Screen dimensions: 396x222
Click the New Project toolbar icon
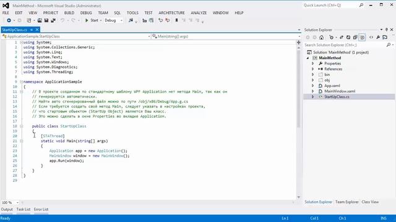click(x=29, y=20)
